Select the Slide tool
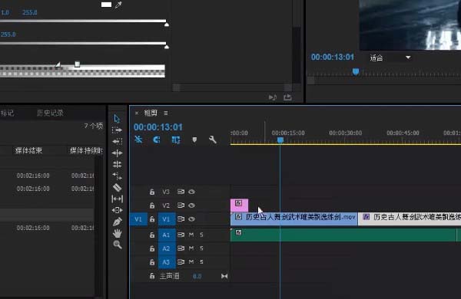This screenshot has width=461, height=299. point(117,210)
